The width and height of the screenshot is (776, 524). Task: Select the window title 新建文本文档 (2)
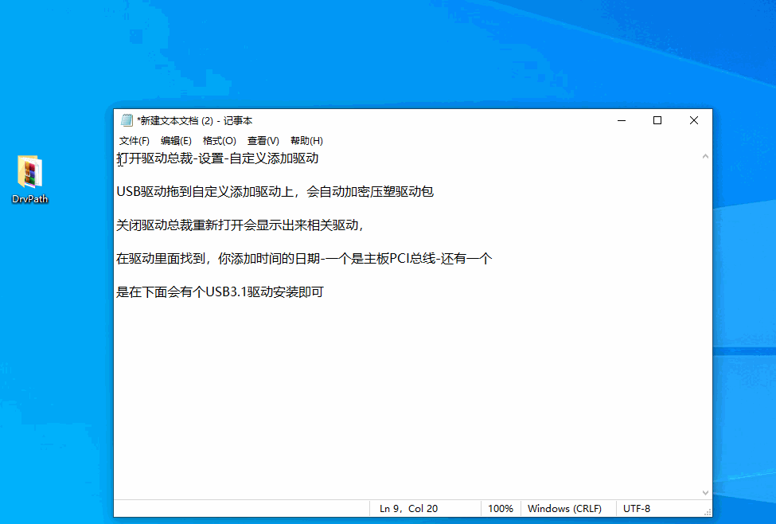tap(175, 120)
